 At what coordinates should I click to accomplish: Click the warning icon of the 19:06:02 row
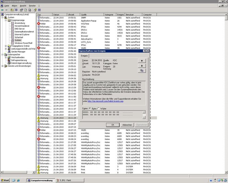tap(38, 75)
